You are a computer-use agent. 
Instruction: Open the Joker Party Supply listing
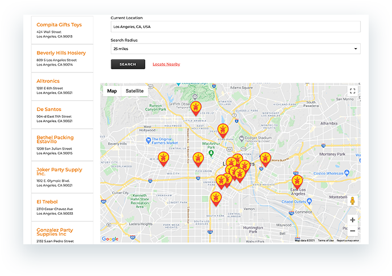click(59, 169)
